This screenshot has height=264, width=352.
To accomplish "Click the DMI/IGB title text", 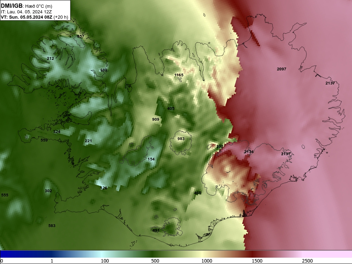I will tap(12, 6).
